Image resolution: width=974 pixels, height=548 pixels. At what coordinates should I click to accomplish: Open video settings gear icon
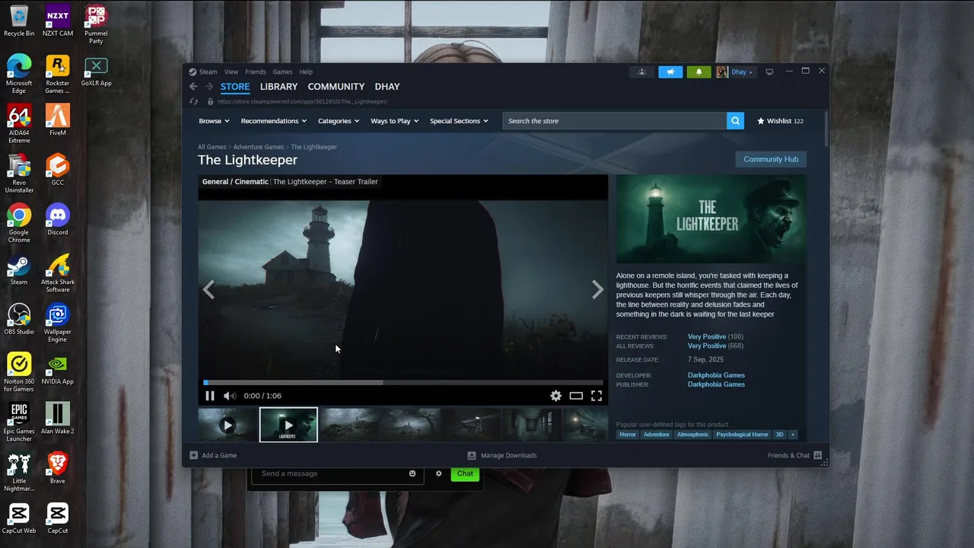point(555,396)
